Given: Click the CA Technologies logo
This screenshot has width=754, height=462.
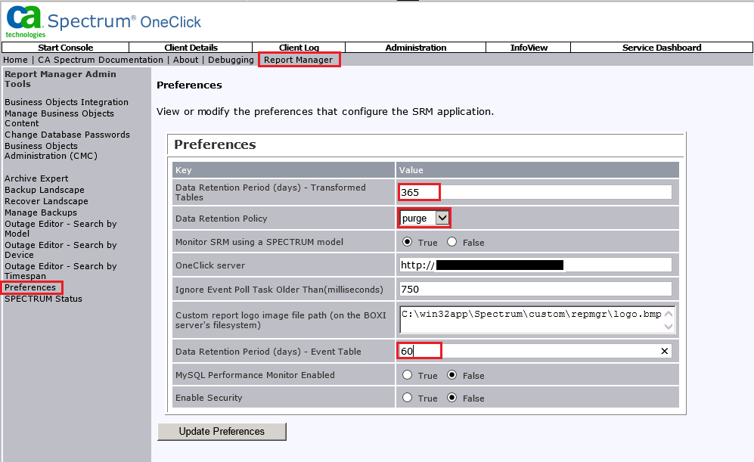Looking at the screenshot, I should coord(25,22).
